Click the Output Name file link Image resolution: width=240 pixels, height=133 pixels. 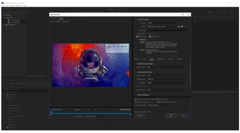152,34
